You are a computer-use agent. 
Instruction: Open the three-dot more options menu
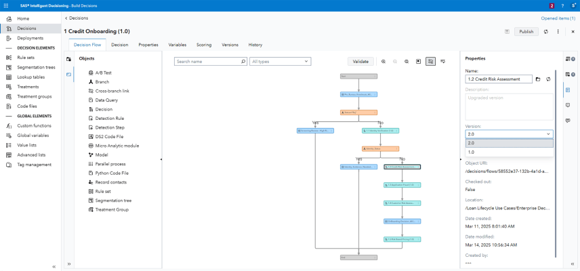click(558, 32)
